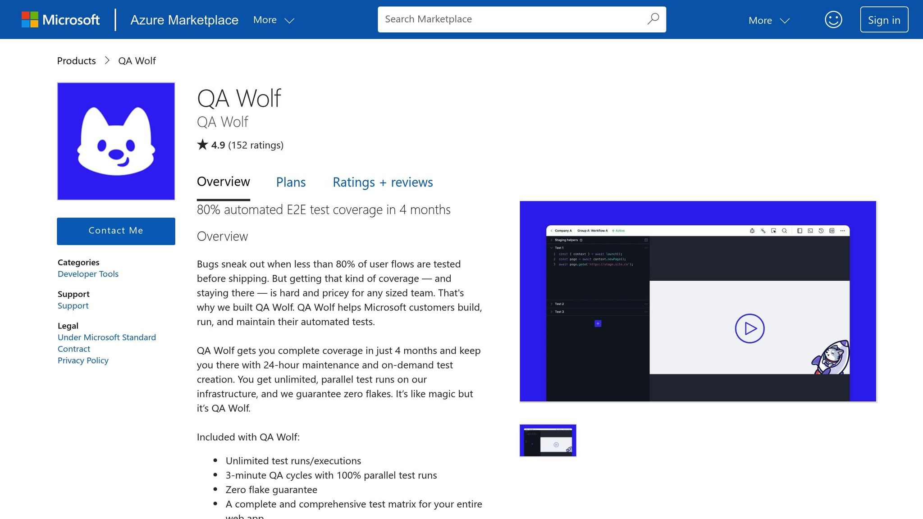Image resolution: width=923 pixels, height=519 pixels.
Task: Switch to the Plans tab
Action: (291, 182)
